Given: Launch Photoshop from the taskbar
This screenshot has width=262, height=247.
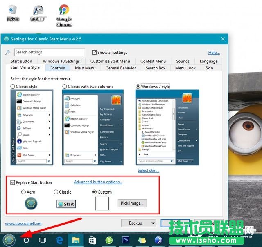Looking at the screenshot, I should pyautogui.click(x=125, y=240).
